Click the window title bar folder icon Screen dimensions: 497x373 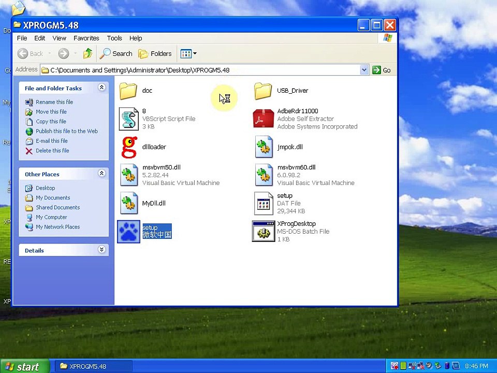coord(17,25)
